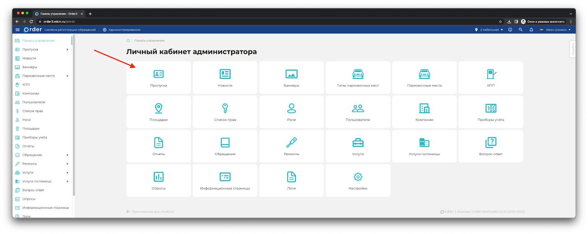Open the Пропуска tile icon

pyautogui.click(x=158, y=74)
